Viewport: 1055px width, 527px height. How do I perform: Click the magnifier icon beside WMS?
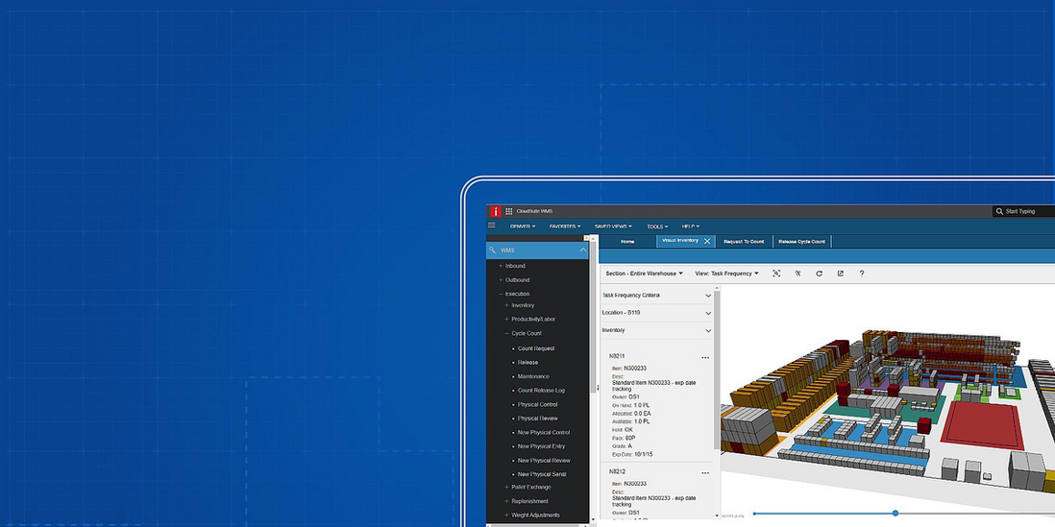point(493,250)
